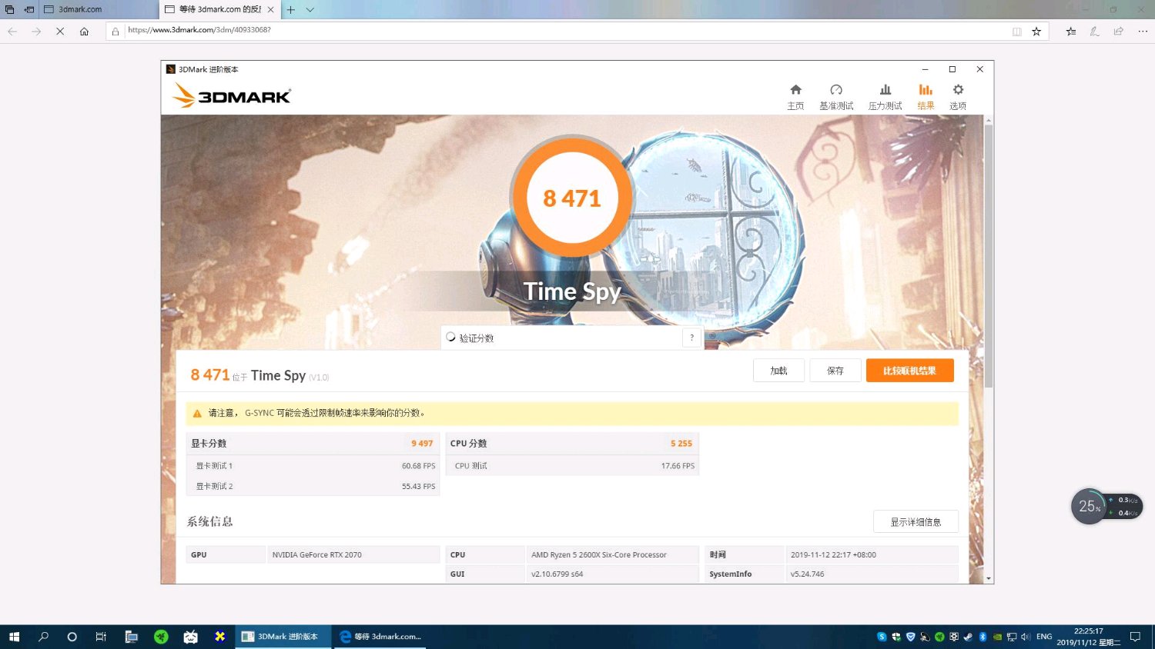Open the Skype tray icon
Image resolution: width=1155 pixels, height=649 pixels.
pos(881,637)
